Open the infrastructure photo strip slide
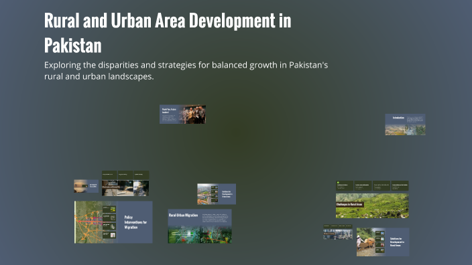Viewport: 472px width, 265px height. click(x=125, y=188)
